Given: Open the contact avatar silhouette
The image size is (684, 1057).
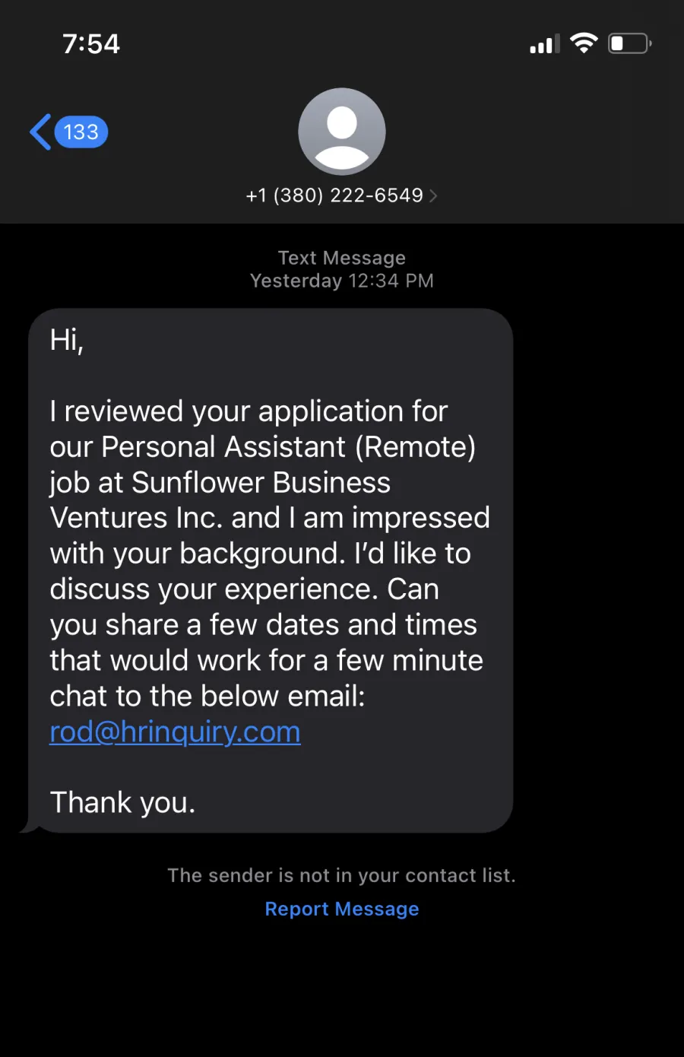Looking at the screenshot, I should pos(342,132).
